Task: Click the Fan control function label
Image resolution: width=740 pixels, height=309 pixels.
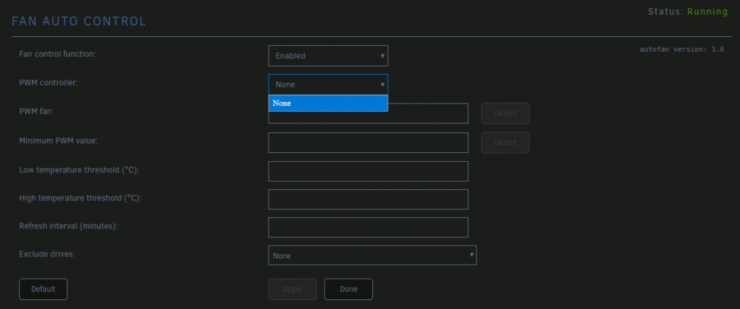Action: click(58, 54)
